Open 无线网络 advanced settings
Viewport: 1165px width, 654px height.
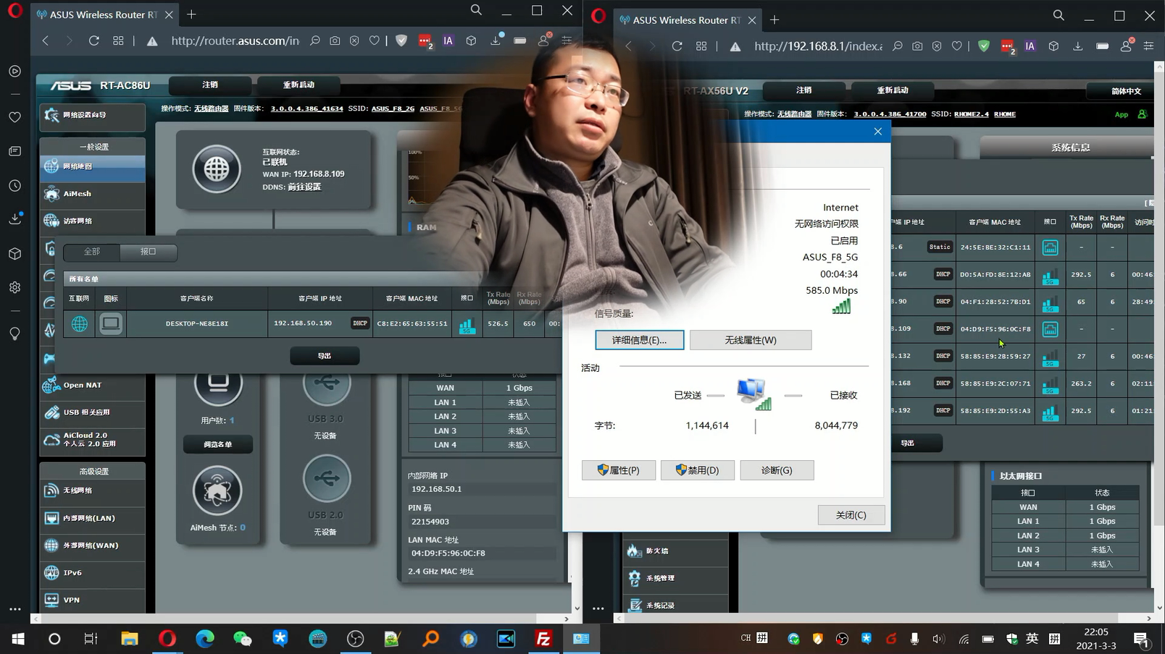pyautogui.click(x=92, y=490)
